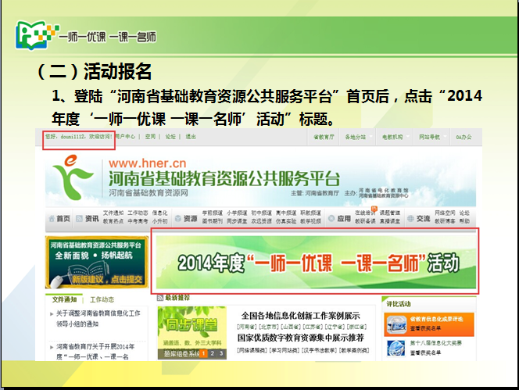Open 中考高考 sub-link
Viewport: 519px width, 390px height.
138,221
